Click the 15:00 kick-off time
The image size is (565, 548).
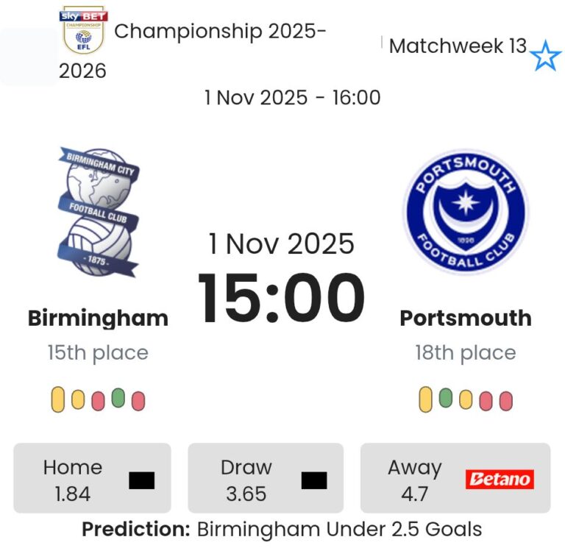281,299
